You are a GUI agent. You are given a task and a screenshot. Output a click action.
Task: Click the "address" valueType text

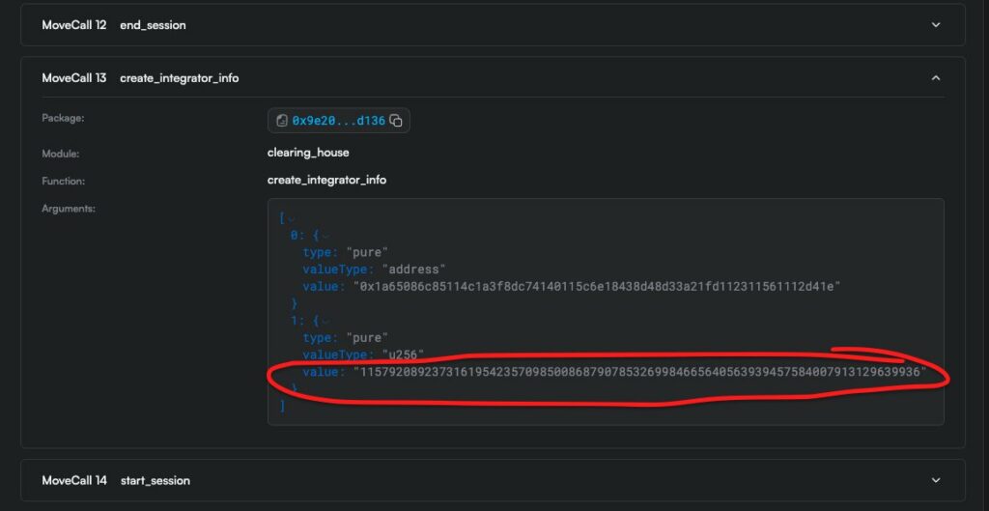tap(413, 270)
